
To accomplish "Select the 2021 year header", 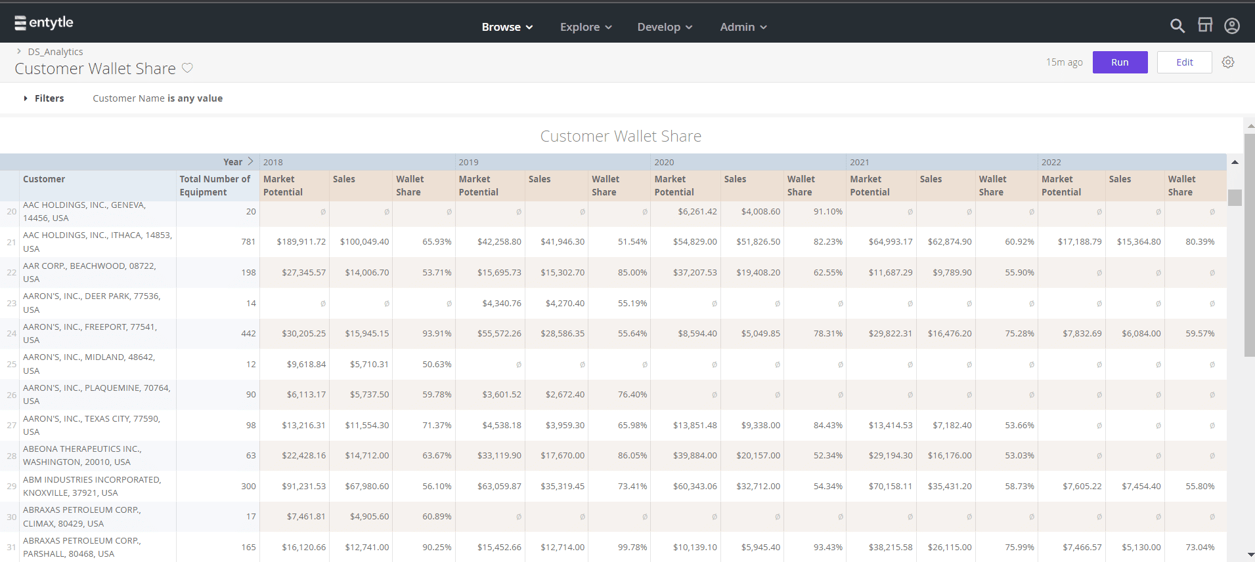I will (860, 162).
